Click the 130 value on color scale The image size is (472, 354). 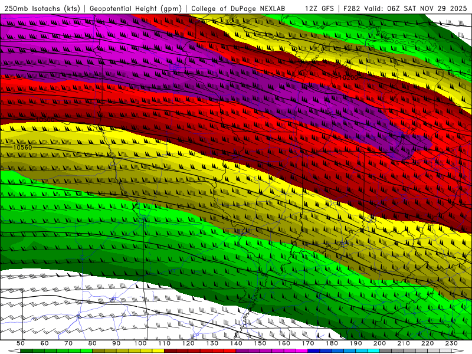(212, 343)
